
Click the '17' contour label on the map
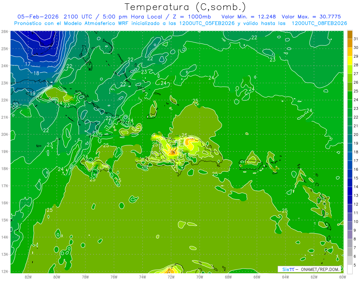(28, 64)
